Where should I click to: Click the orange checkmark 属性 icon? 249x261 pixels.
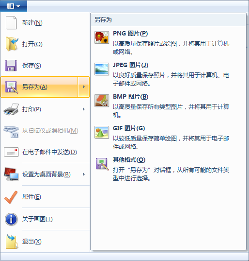[x=11, y=197]
